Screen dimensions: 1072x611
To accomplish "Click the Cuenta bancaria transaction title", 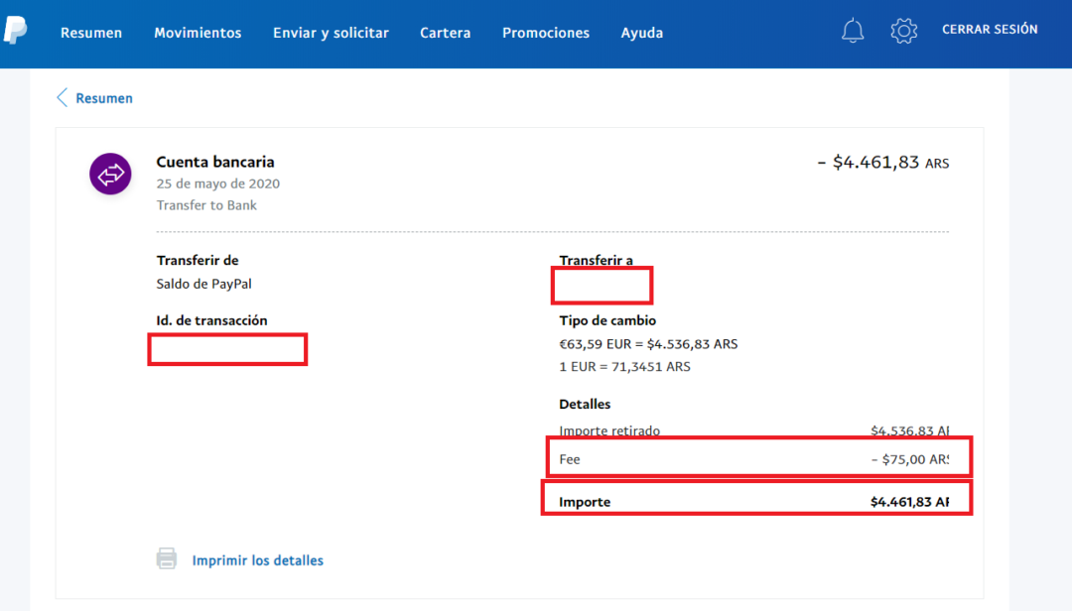I will [x=214, y=162].
